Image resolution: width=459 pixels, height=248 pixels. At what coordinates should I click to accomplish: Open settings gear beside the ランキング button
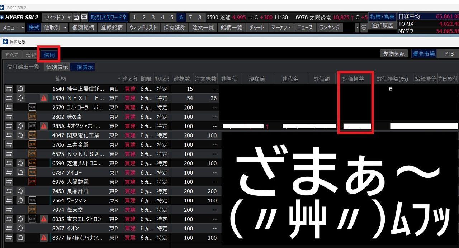[364, 27]
